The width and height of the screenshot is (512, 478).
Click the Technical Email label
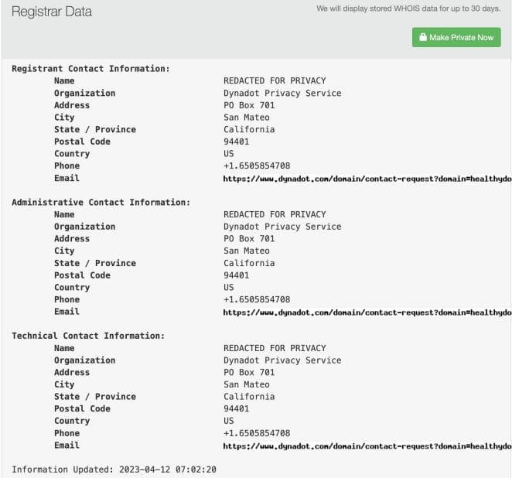click(x=67, y=445)
